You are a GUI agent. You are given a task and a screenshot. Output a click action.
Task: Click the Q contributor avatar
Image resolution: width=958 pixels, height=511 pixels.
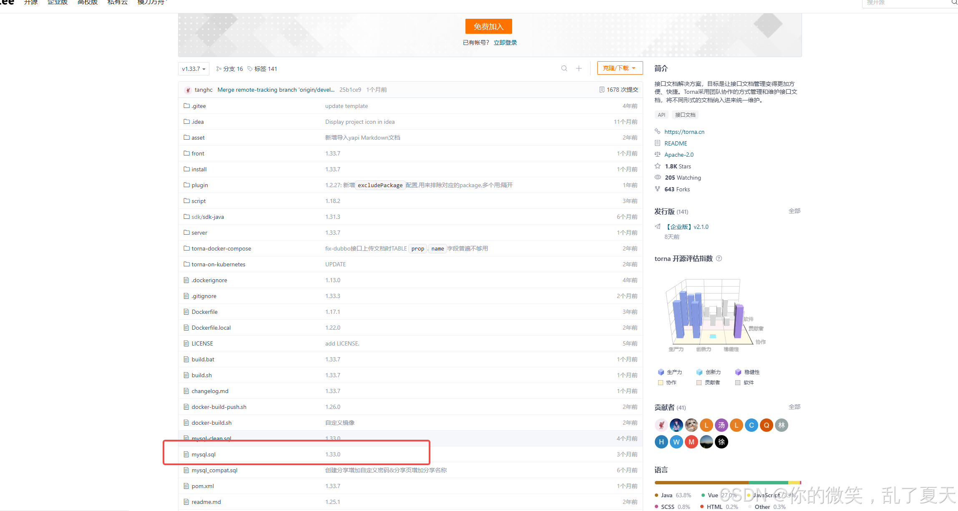767,425
